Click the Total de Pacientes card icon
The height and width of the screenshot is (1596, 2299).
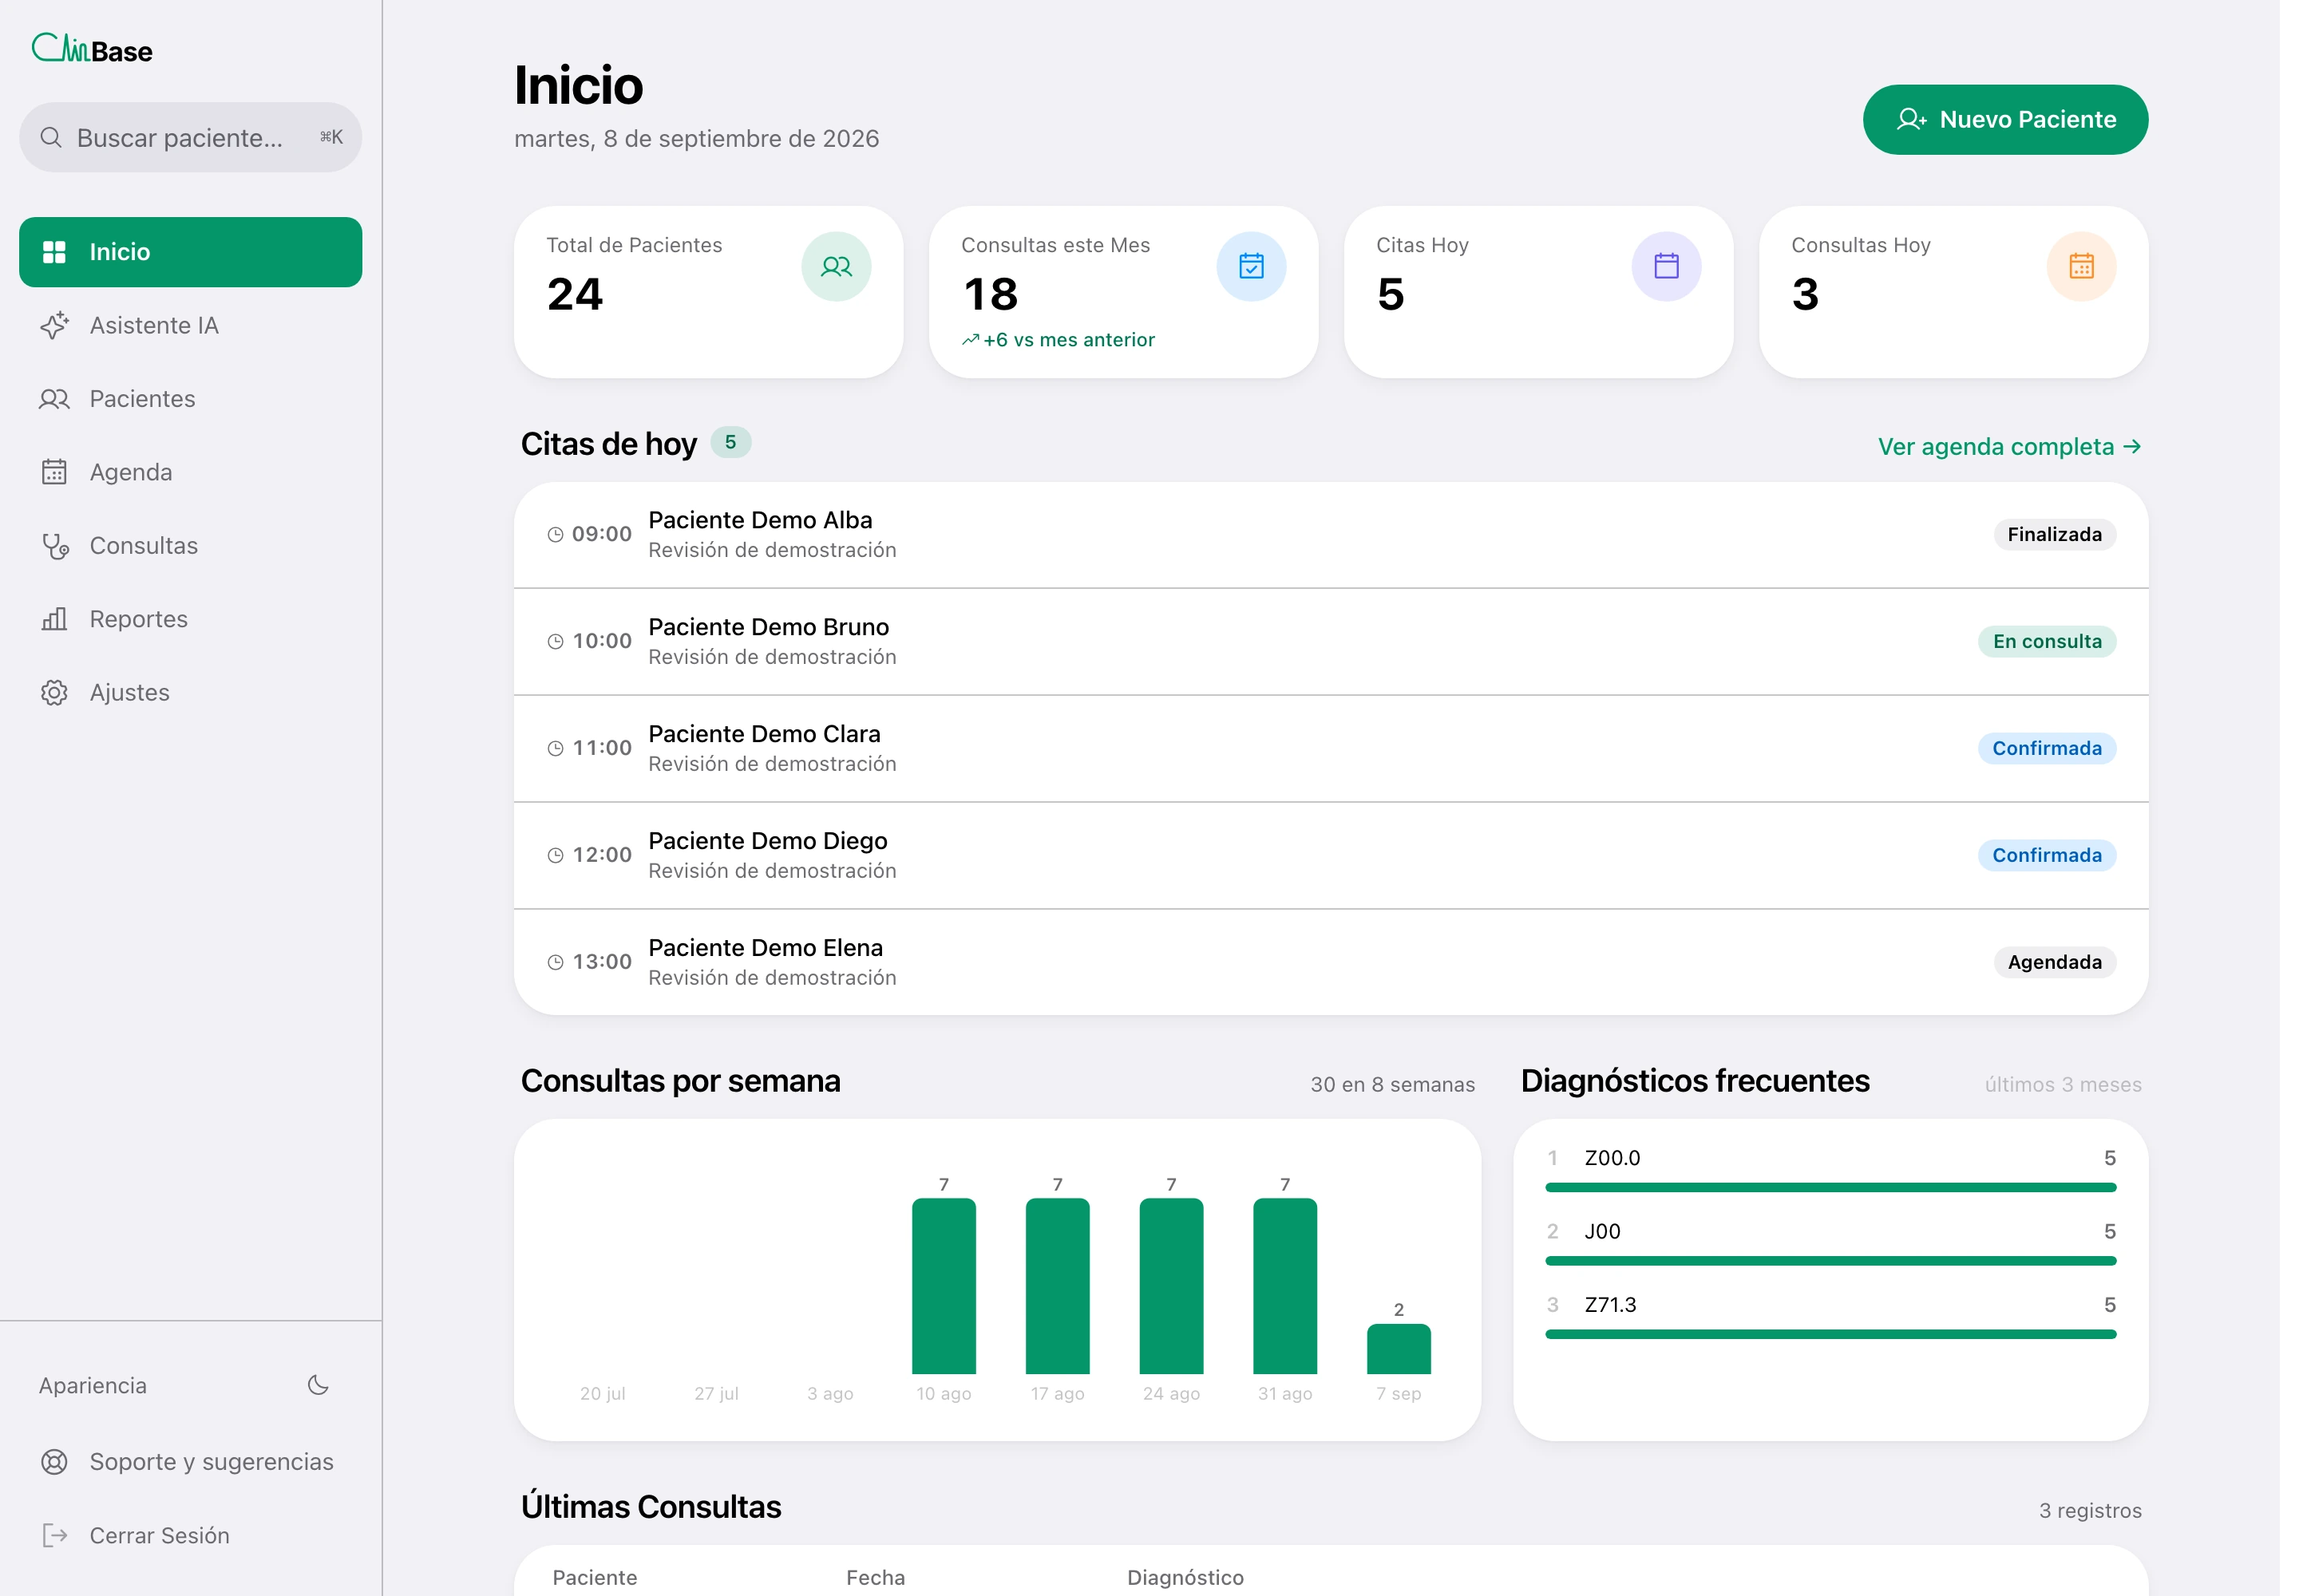click(837, 266)
